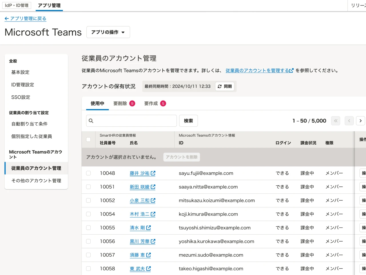Check the row for employee 10051
This screenshot has height=275, width=366.
tap(88, 187)
